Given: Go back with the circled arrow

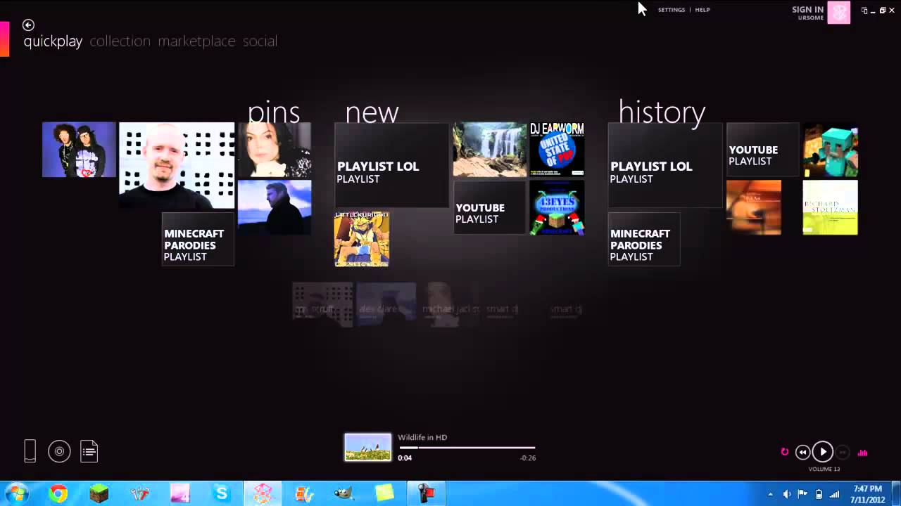Looking at the screenshot, I should [28, 25].
